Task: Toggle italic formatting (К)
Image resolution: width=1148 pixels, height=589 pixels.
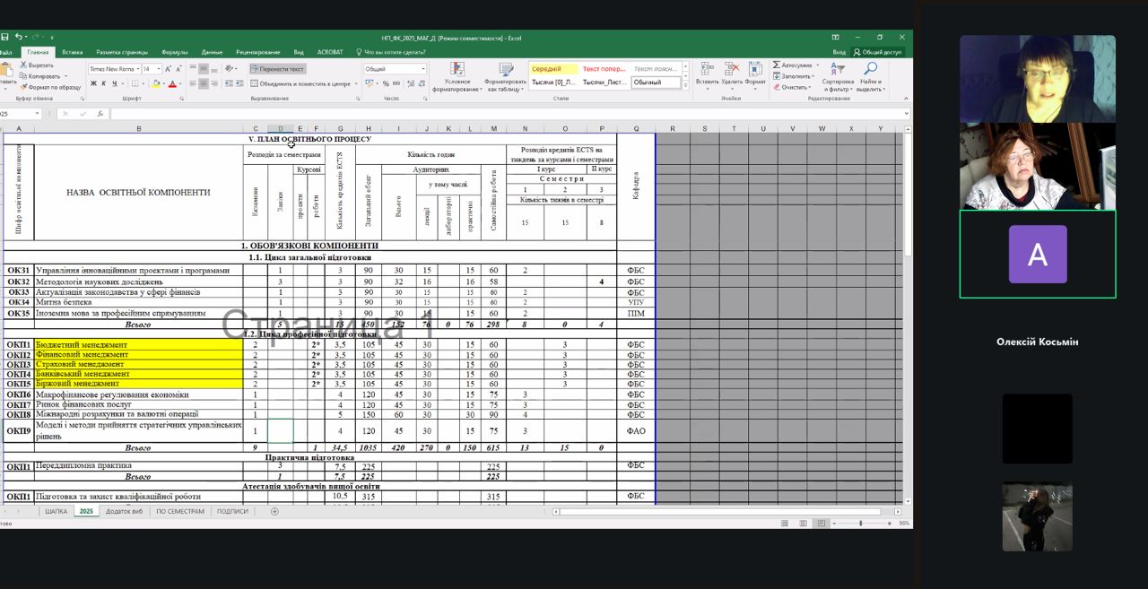Action: pos(104,83)
